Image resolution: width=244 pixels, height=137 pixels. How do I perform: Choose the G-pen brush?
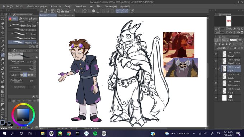click(22, 34)
